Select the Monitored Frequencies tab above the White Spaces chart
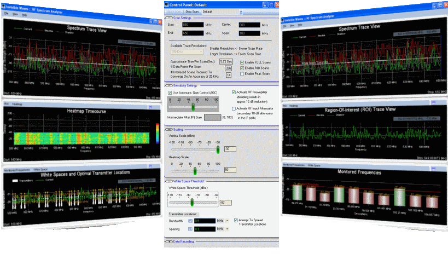 (x=17, y=170)
